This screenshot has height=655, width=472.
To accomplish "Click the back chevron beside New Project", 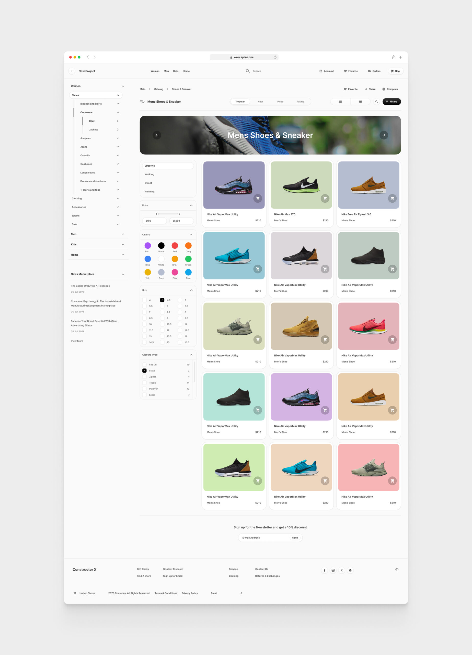I will [72, 71].
